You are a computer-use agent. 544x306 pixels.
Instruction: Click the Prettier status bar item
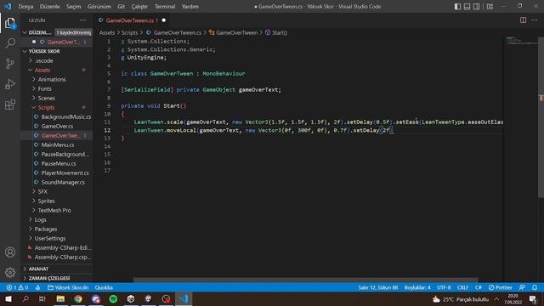[500, 287]
